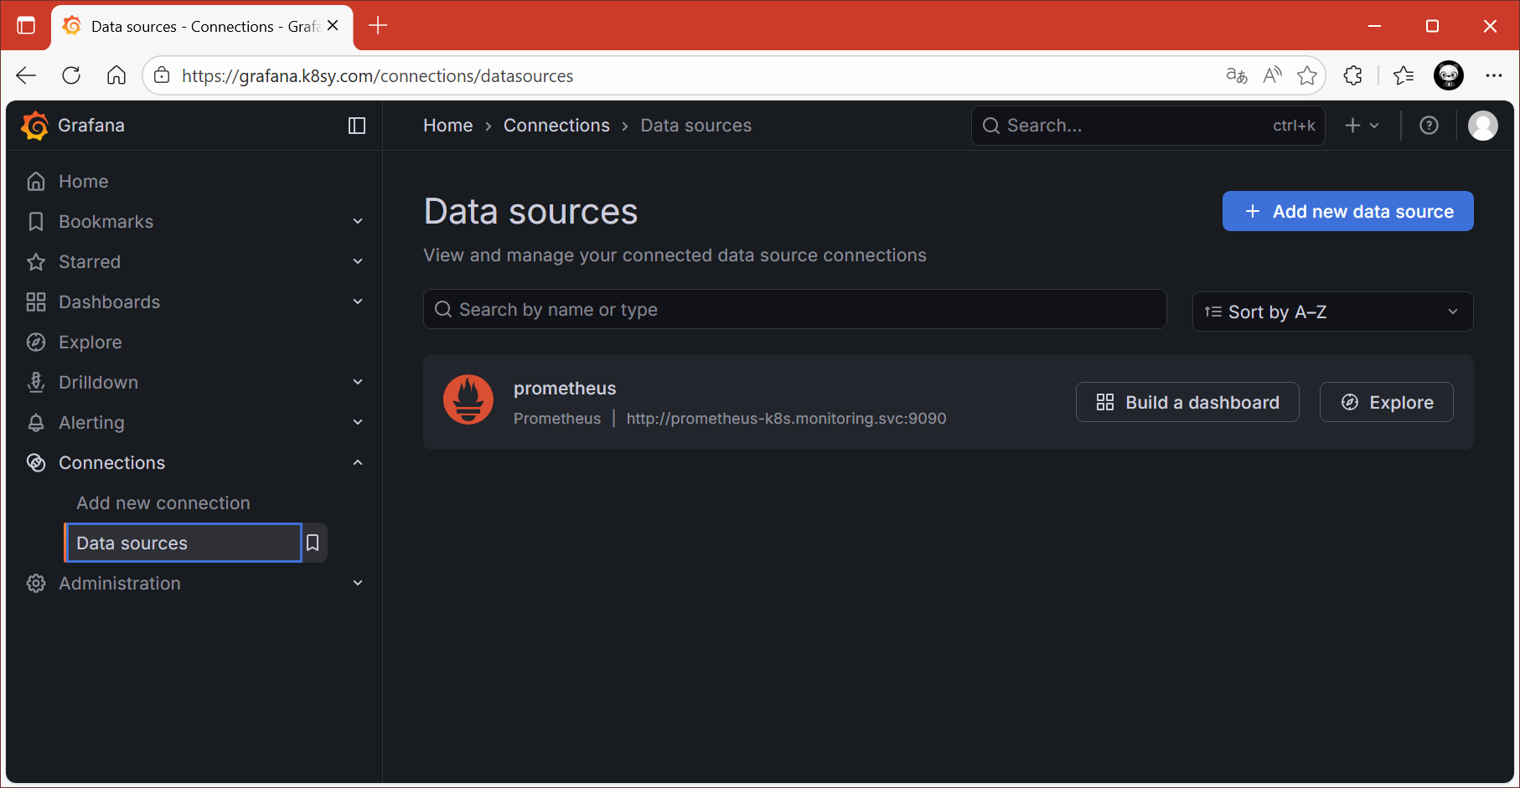
Task: Open Explore in the sidebar
Action: click(x=90, y=342)
